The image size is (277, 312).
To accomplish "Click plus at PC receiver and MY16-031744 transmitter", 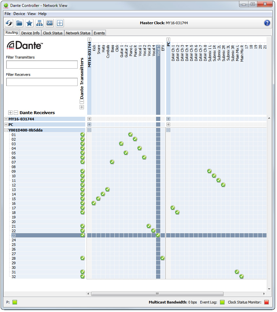I will (89, 125).
